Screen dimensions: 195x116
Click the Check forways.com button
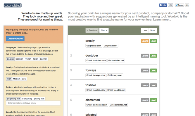[96, 75]
